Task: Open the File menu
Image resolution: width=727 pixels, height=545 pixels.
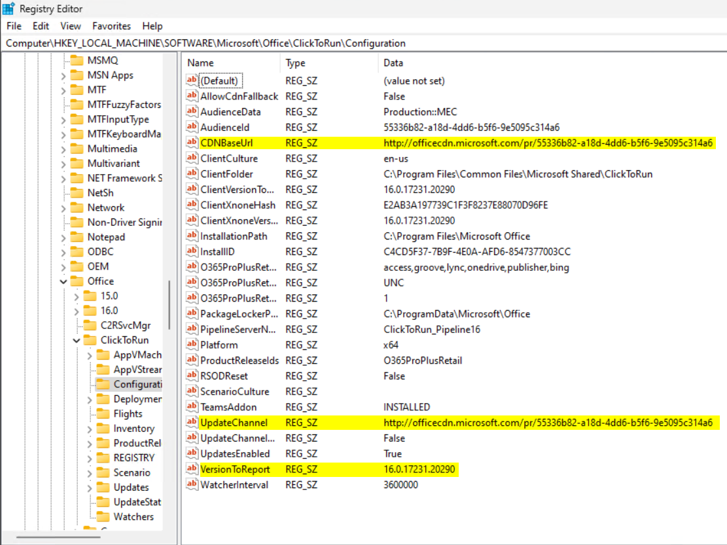Action: 14,26
